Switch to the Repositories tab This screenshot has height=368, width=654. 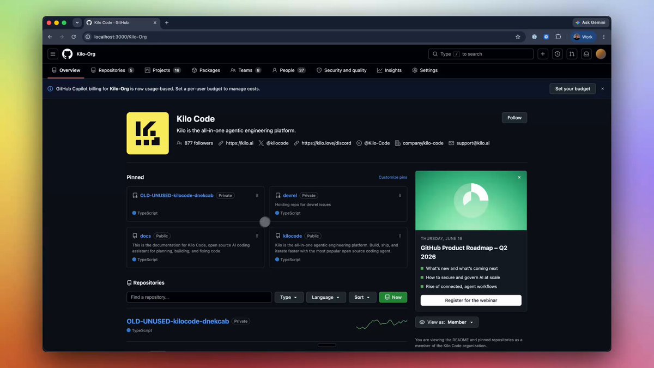click(112, 70)
